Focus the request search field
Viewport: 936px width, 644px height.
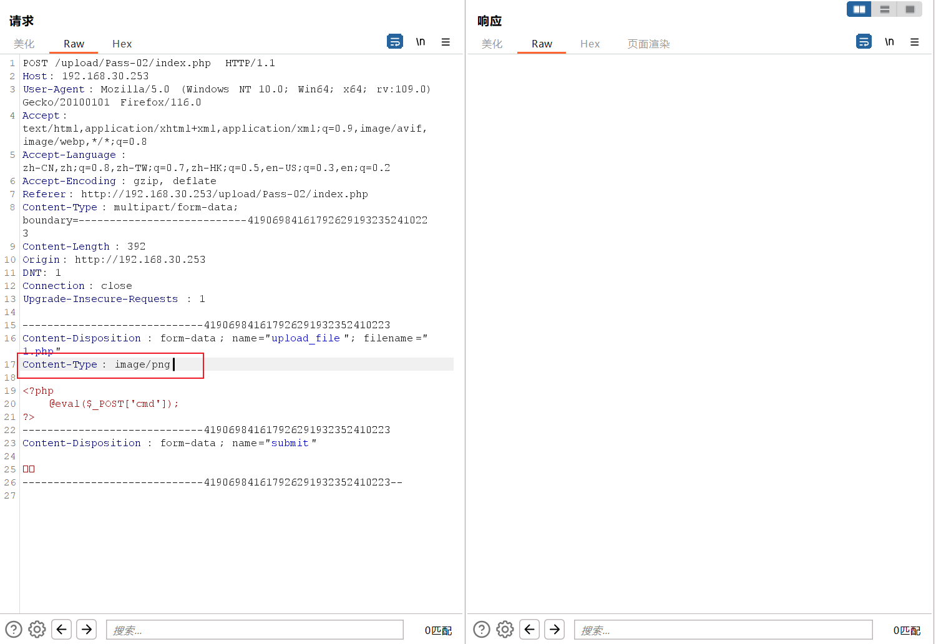(255, 630)
